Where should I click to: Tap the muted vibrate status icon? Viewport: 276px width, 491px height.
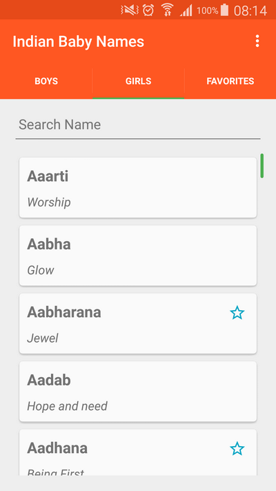(x=130, y=10)
